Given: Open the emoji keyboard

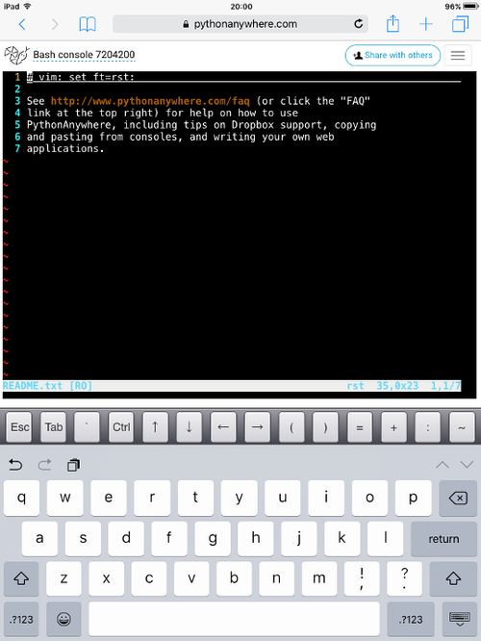Looking at the screenshot, I should (x=63, y=619).
